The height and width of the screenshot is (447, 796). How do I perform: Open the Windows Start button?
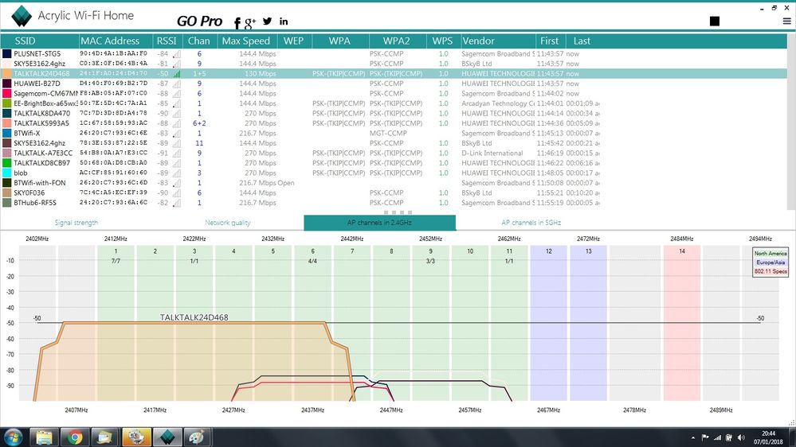(13, 437)
